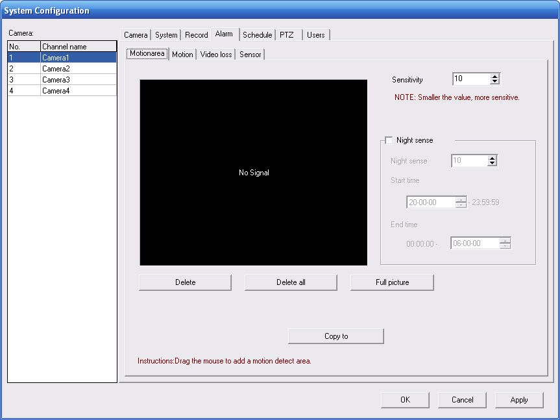Click the No Signal video preview area
The image size is (560, 420).
pos(253,173)
